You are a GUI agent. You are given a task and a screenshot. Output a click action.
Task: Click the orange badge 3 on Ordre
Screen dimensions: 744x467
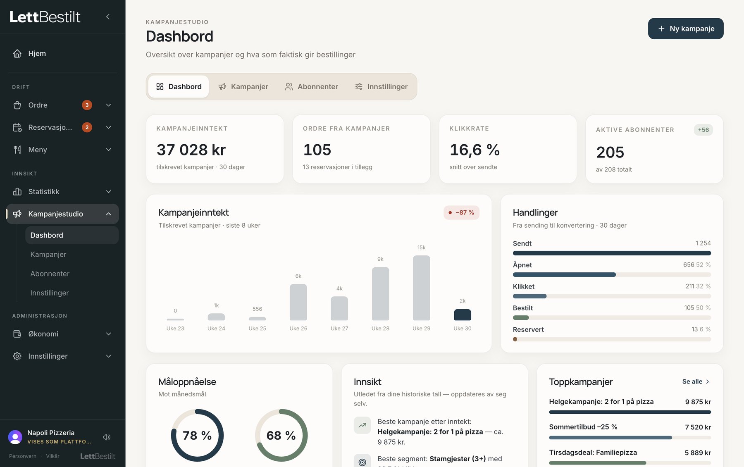87,105
